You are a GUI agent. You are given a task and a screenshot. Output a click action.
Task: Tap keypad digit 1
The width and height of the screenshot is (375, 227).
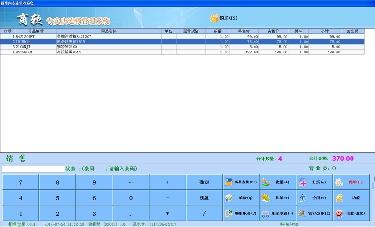[x=21, y=213]
